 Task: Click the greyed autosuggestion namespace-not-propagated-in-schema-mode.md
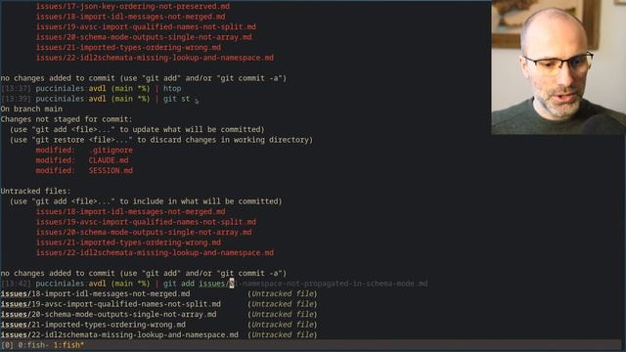[335, 284]
